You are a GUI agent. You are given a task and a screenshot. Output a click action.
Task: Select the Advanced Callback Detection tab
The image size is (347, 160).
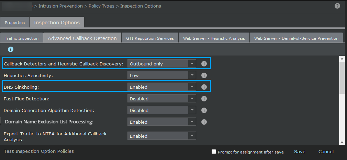click(82, 38)
